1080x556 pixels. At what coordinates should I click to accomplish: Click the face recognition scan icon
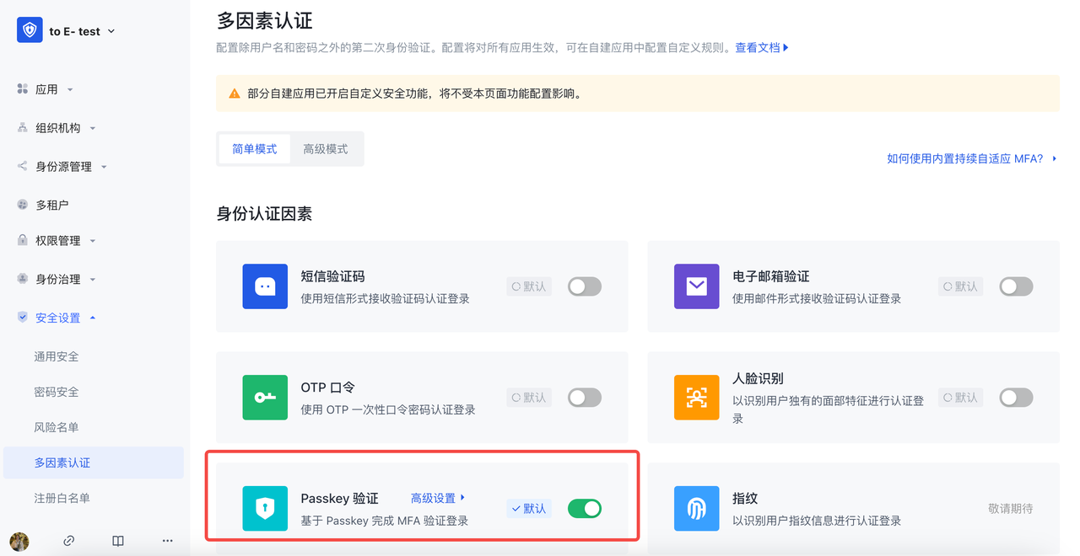tap(696, 398)
